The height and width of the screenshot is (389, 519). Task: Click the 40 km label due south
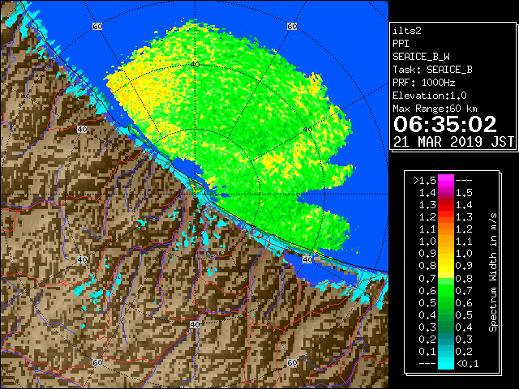[195, 324]
